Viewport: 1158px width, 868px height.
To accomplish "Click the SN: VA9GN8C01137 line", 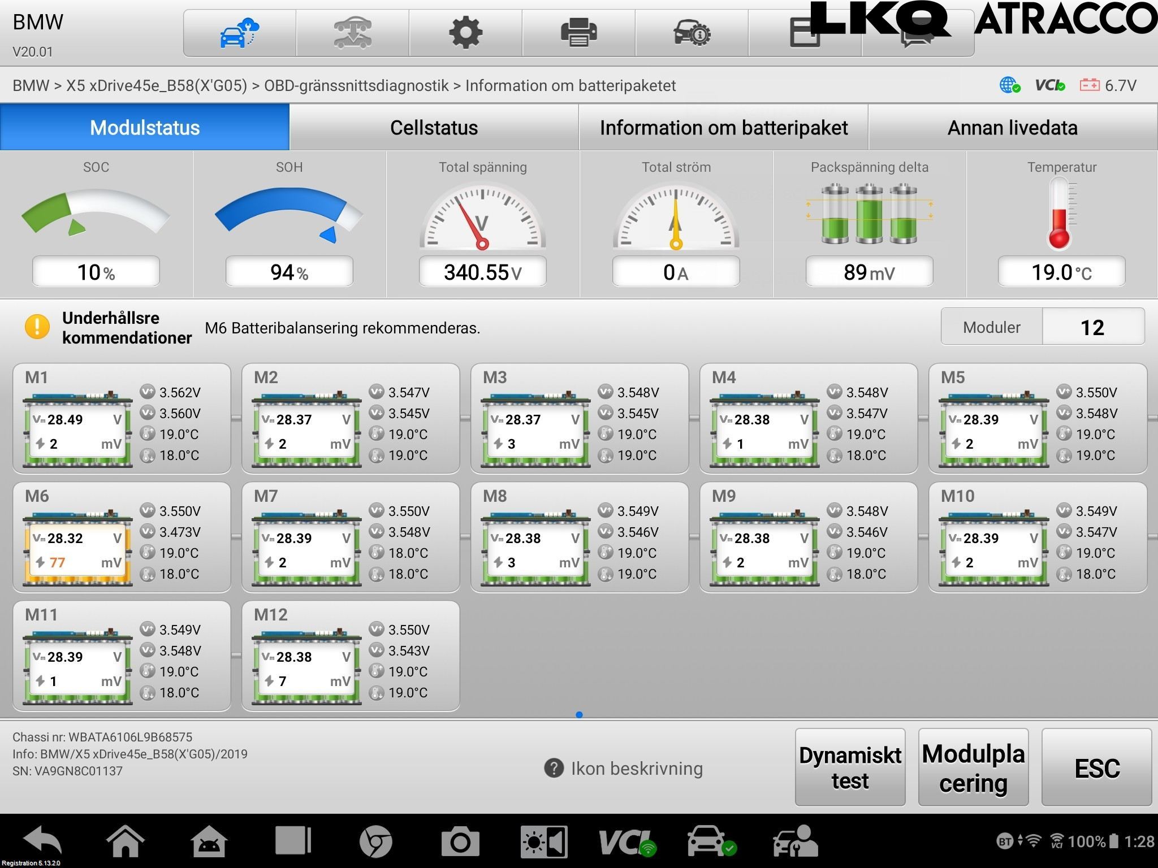I will click(67, 771).
